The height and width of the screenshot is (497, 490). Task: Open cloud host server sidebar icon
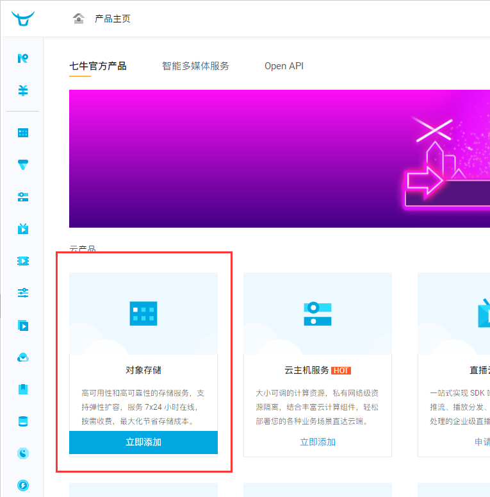coord(23,197)
